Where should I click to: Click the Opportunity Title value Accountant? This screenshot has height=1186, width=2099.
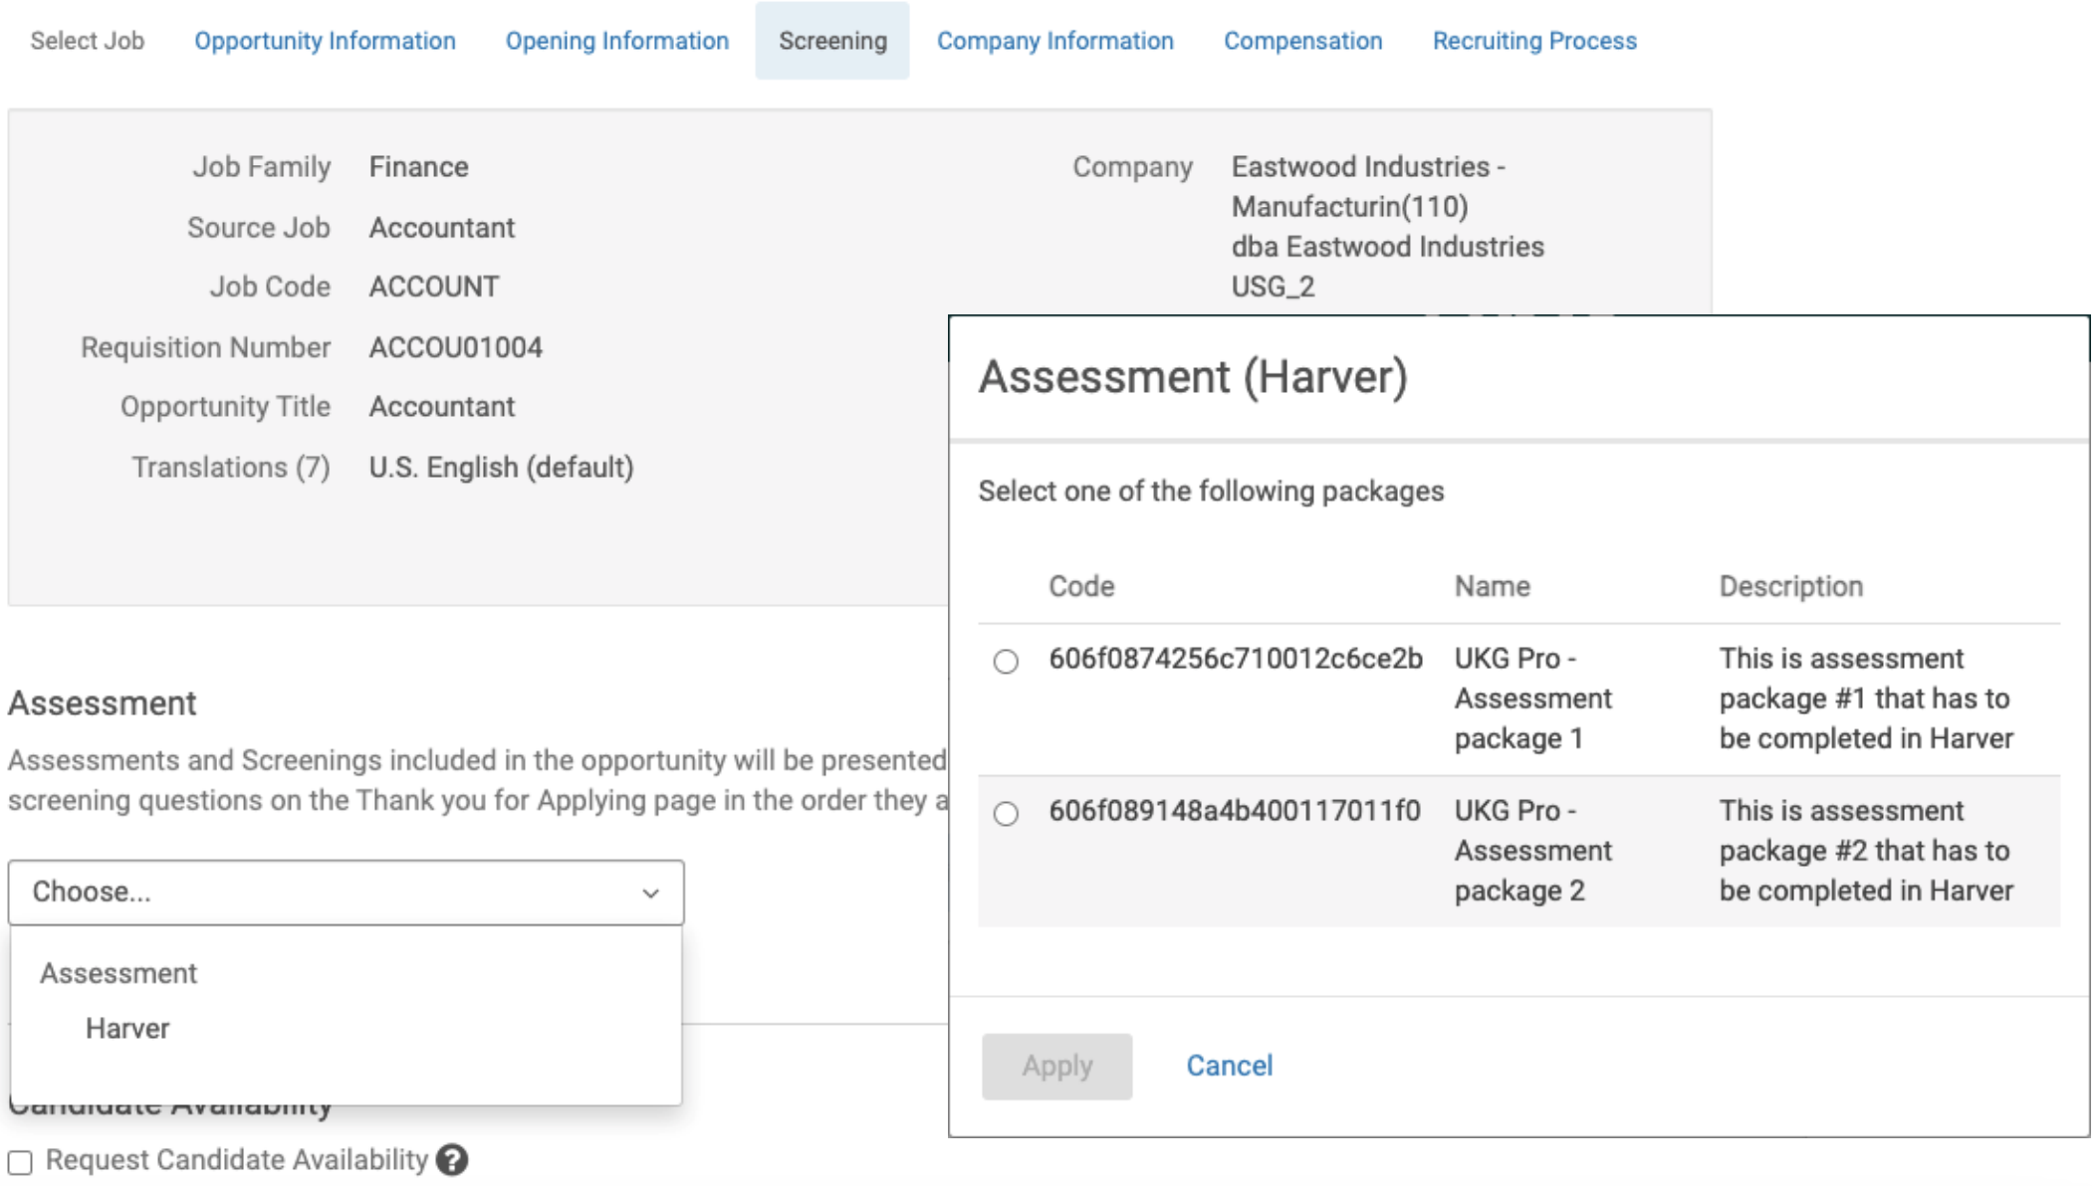click(x=442, y=407)
